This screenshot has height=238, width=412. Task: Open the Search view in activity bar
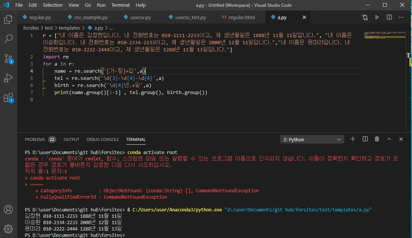pos(8,39)
